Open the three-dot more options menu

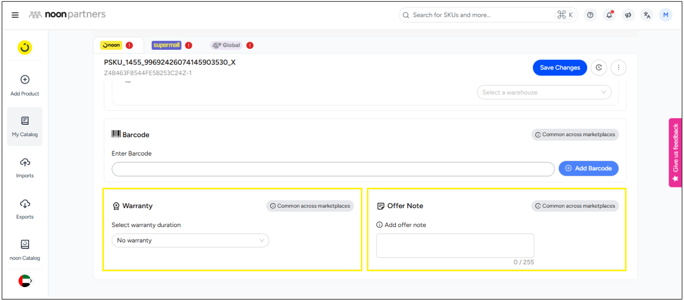click(618, 68)
